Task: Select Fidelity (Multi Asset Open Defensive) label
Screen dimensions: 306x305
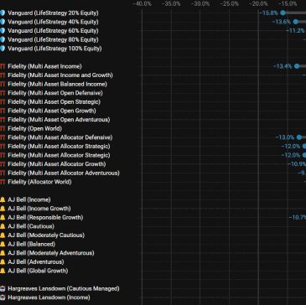Action: point(55,93)
